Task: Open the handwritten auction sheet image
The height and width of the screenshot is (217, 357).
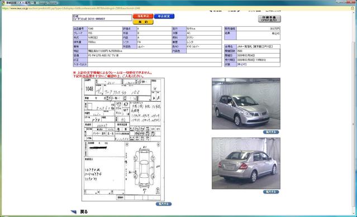Action: tap(123, 139)
